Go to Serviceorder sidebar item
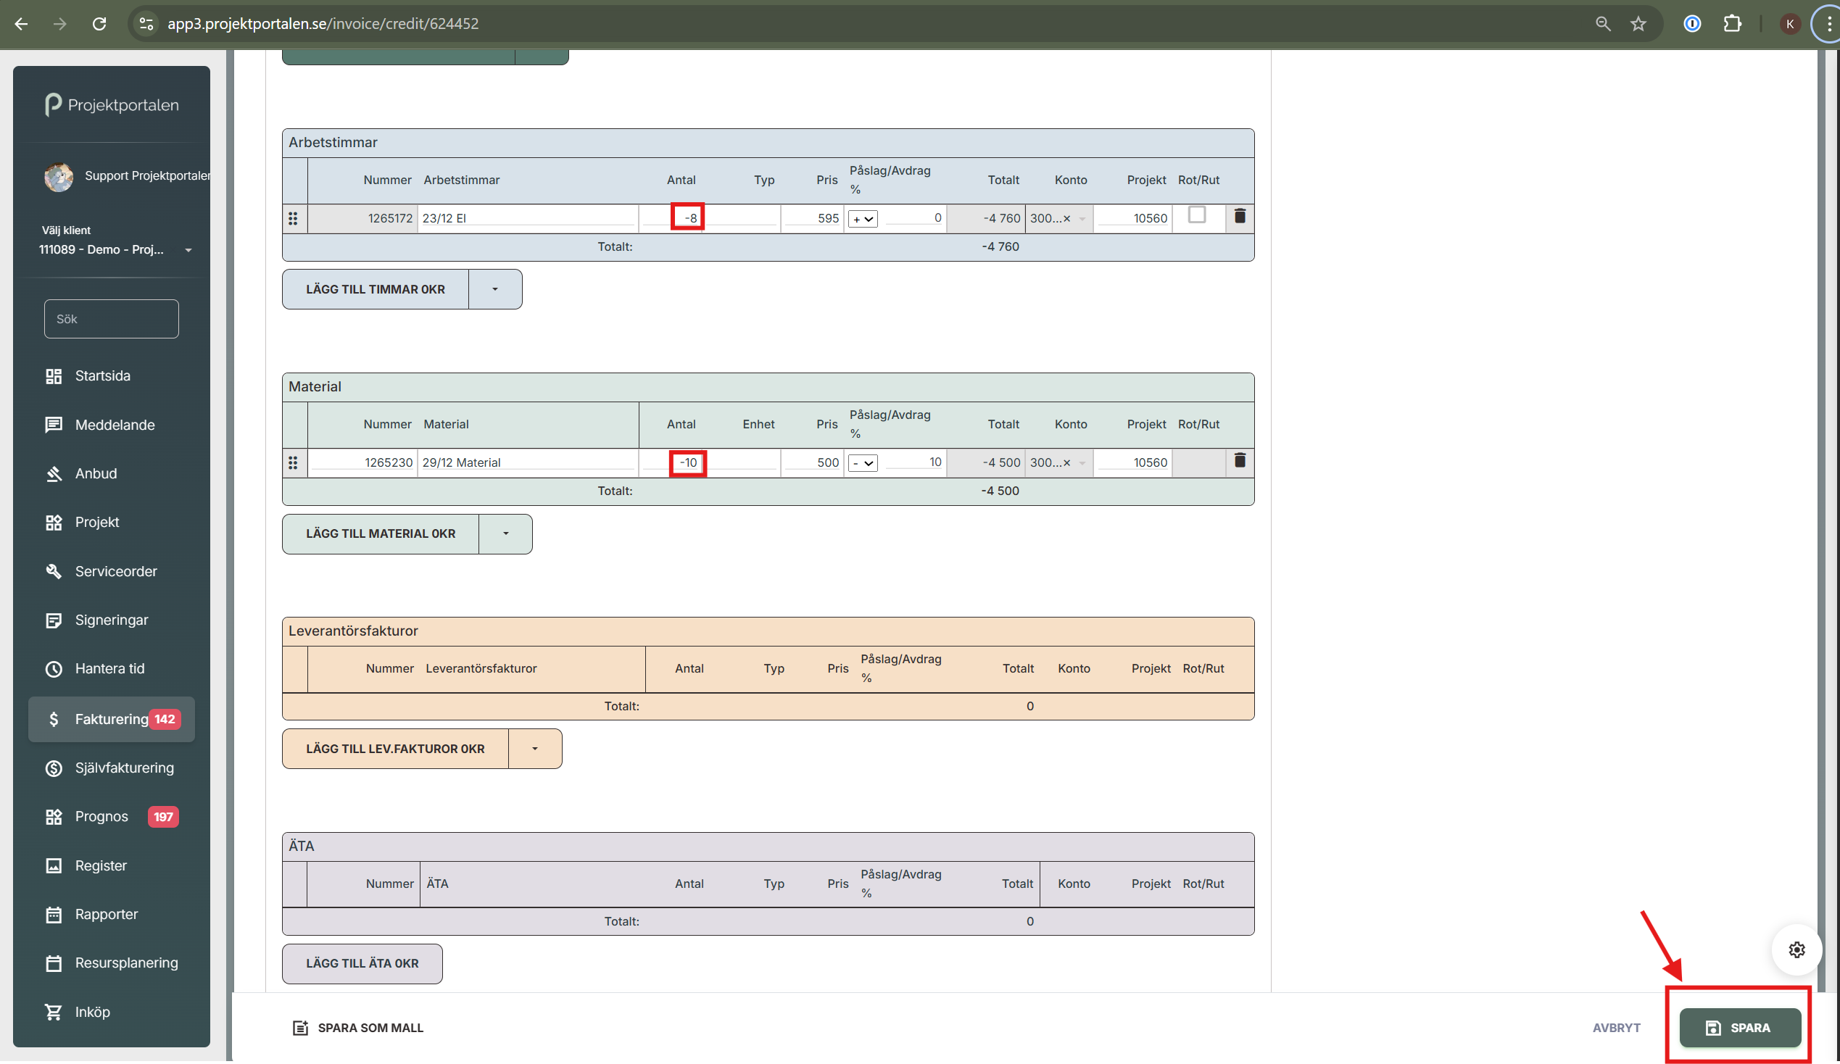 pyautogui.click(x=115, y=571)
